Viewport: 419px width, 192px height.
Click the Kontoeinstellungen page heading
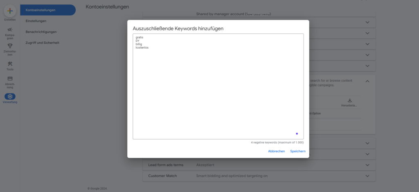[x=107, y=7]
